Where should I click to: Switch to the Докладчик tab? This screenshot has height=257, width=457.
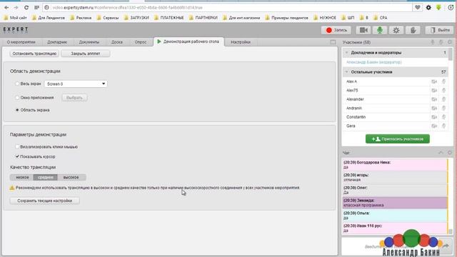tap(57, 42)
